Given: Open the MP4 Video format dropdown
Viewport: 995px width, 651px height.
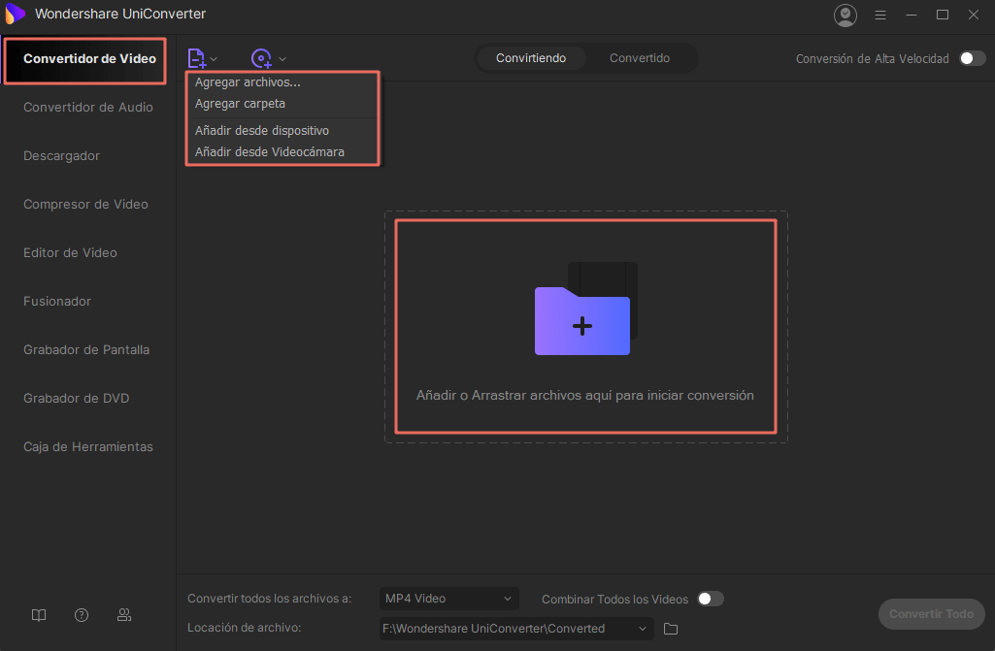Looking at the screenshot, I should pos(449,599).
